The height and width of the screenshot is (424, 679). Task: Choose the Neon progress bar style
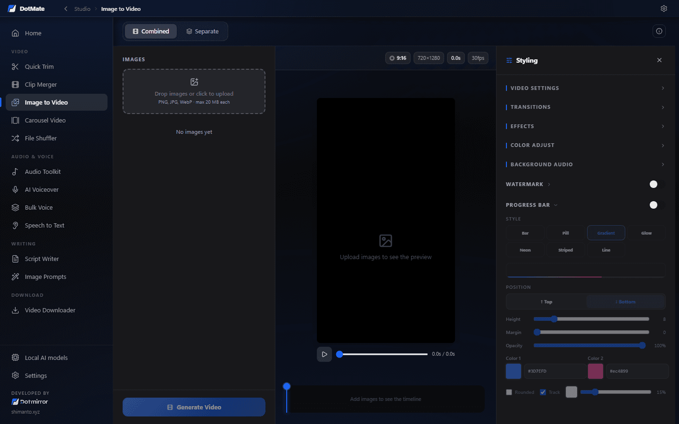point(525,250)
